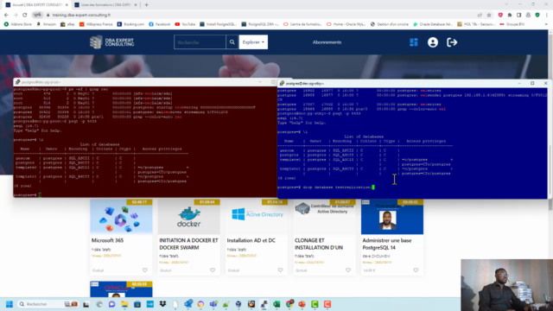Open Excel from the taskbar

point(276,304)
